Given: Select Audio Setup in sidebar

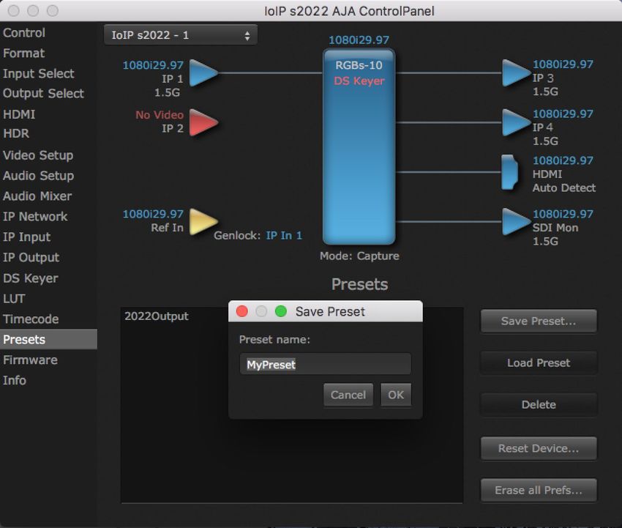Looking at the screenshot, I should coord(39,176).
